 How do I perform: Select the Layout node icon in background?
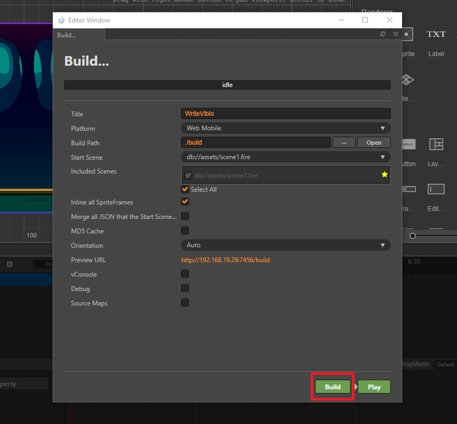[x=436, y=144]
